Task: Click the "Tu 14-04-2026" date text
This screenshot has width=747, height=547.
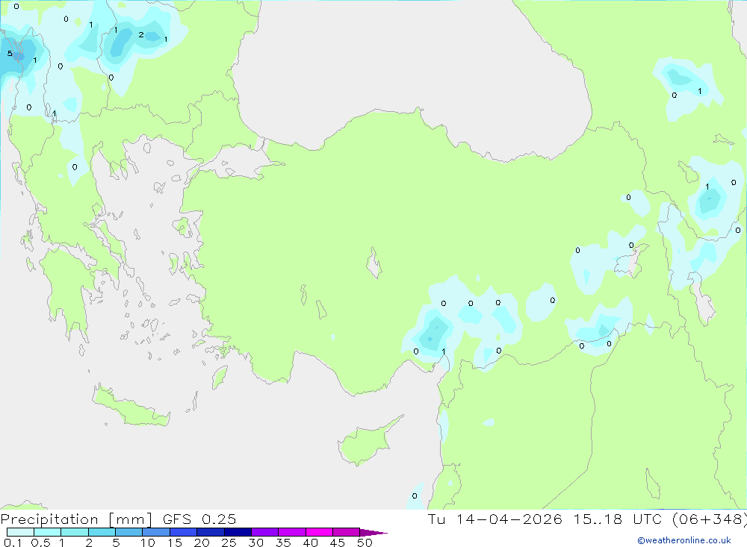Action: [x=495, y=519]
